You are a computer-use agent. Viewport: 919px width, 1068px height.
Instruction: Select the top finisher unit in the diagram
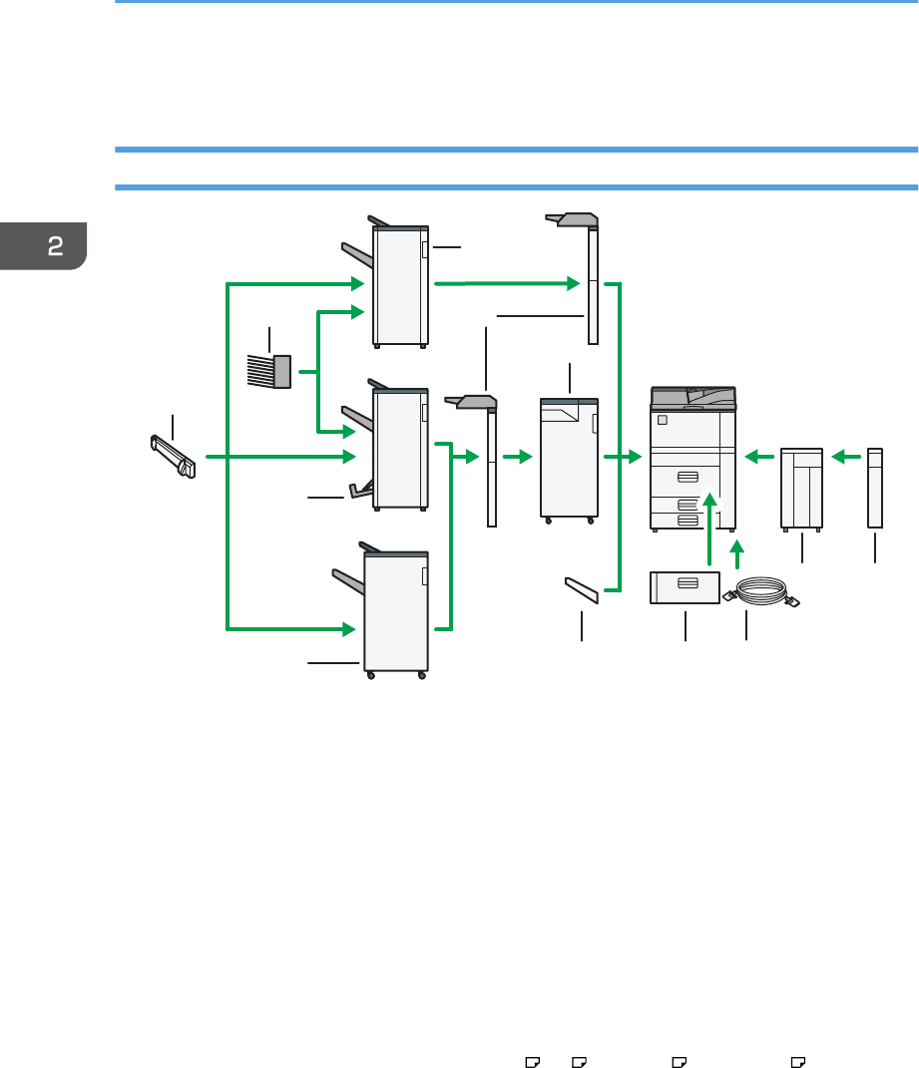click(x=399, y=284)
